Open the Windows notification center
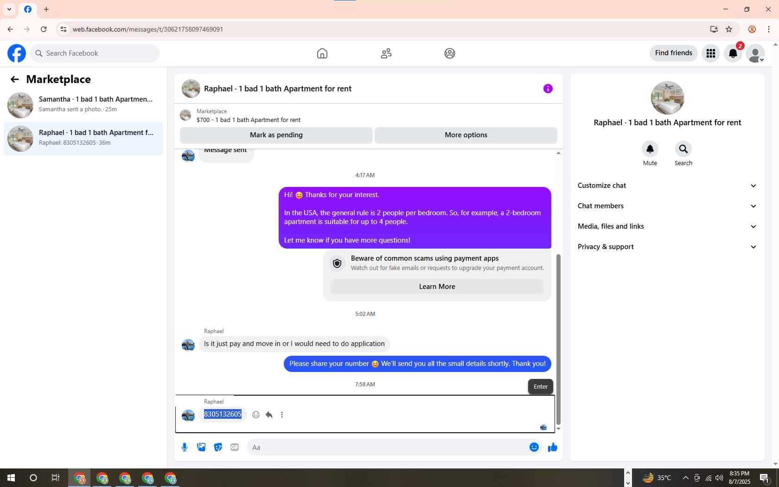This screenshot has height=487, width=779. tap(765, 478)
